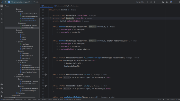Click entity breadcrumb in navigation bar

pos(61,99)
